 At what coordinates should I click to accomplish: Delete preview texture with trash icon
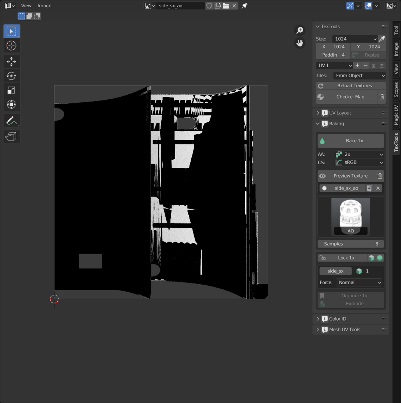coord(380,176)
